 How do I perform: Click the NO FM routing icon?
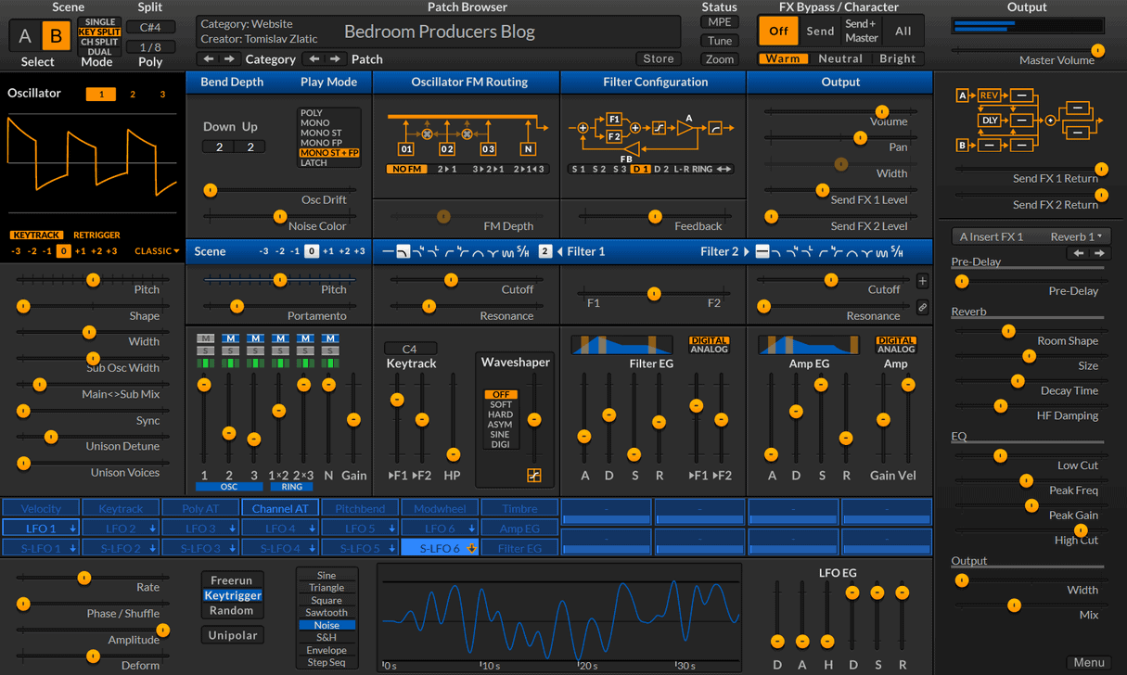(408, 169)
